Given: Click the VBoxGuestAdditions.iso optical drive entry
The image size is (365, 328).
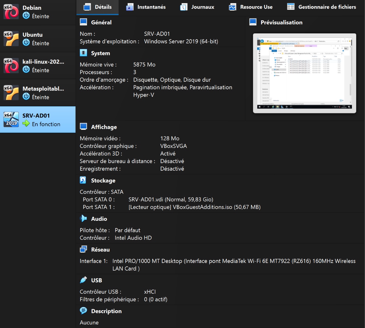Looking at the screenshot, I should tap(194, 207).
